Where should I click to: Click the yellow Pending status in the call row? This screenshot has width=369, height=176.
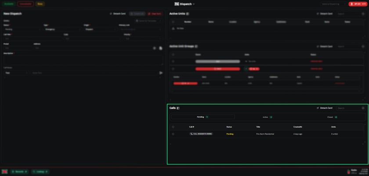230,134
